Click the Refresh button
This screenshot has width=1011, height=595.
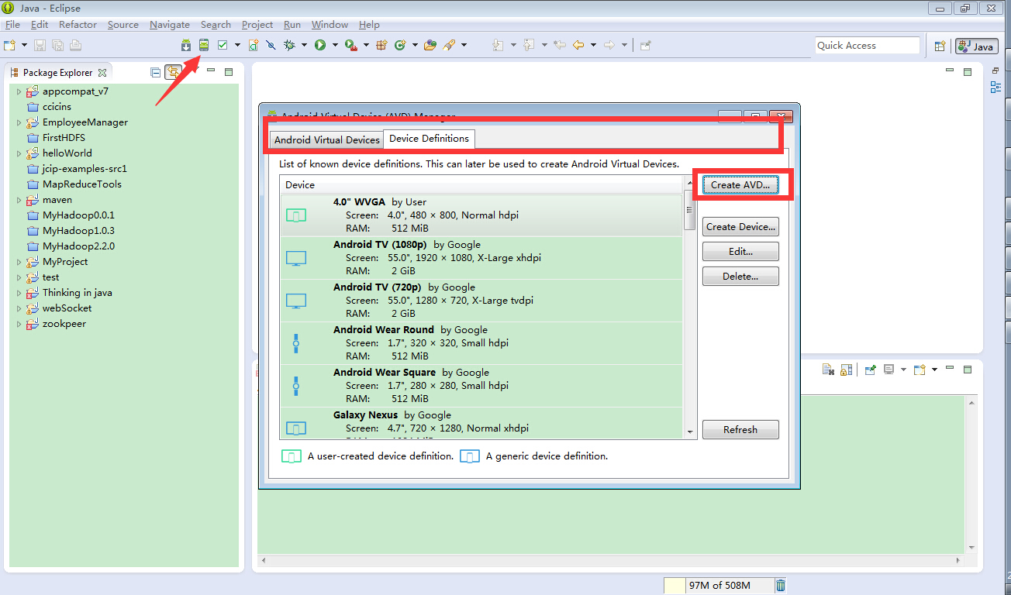click(x=740, y=430)
